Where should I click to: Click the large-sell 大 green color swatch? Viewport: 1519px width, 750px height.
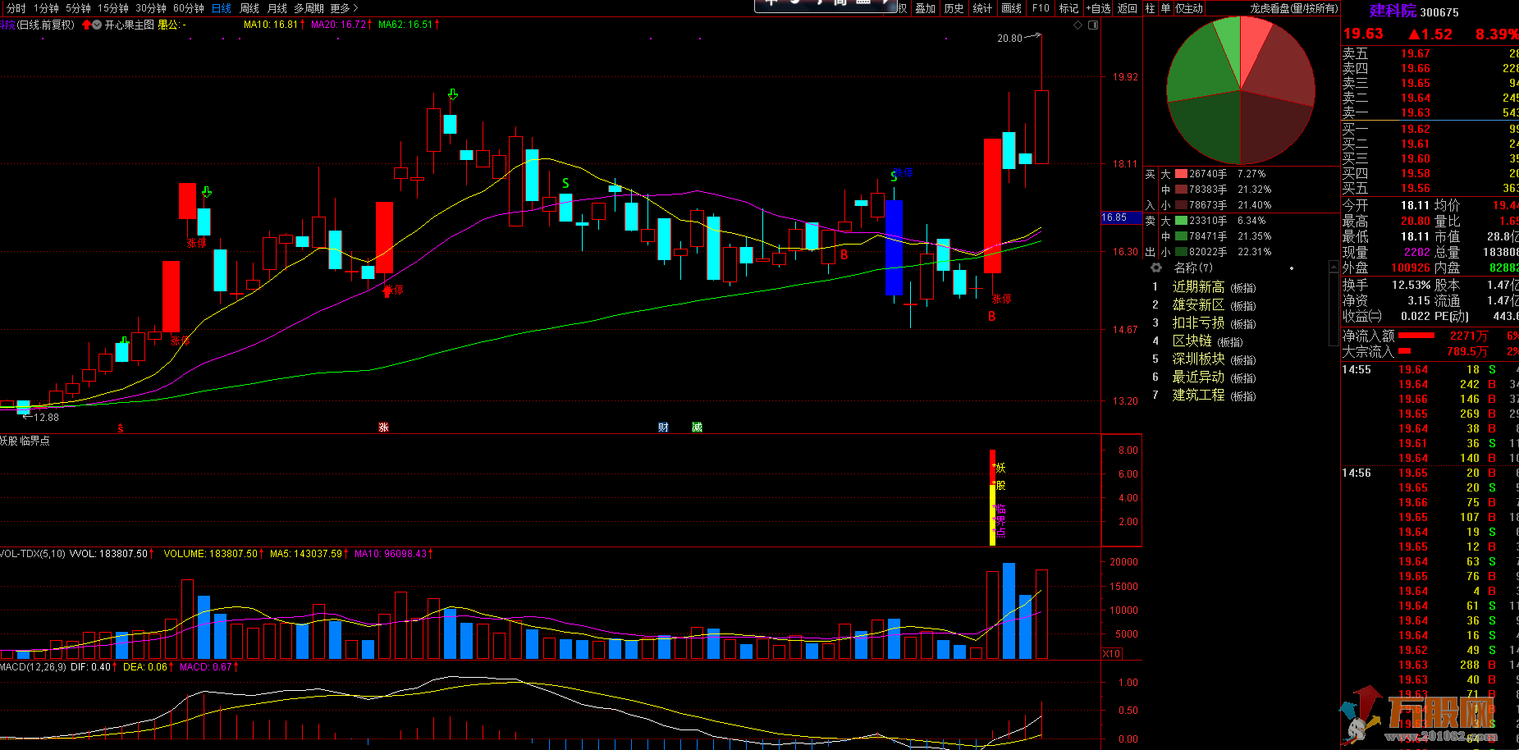[1181, 221]
